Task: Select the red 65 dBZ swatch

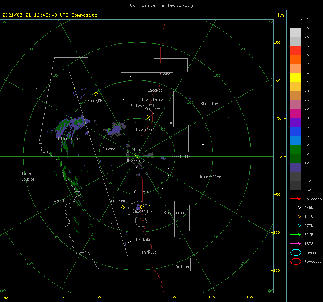Action: click(x=296, y=51)
